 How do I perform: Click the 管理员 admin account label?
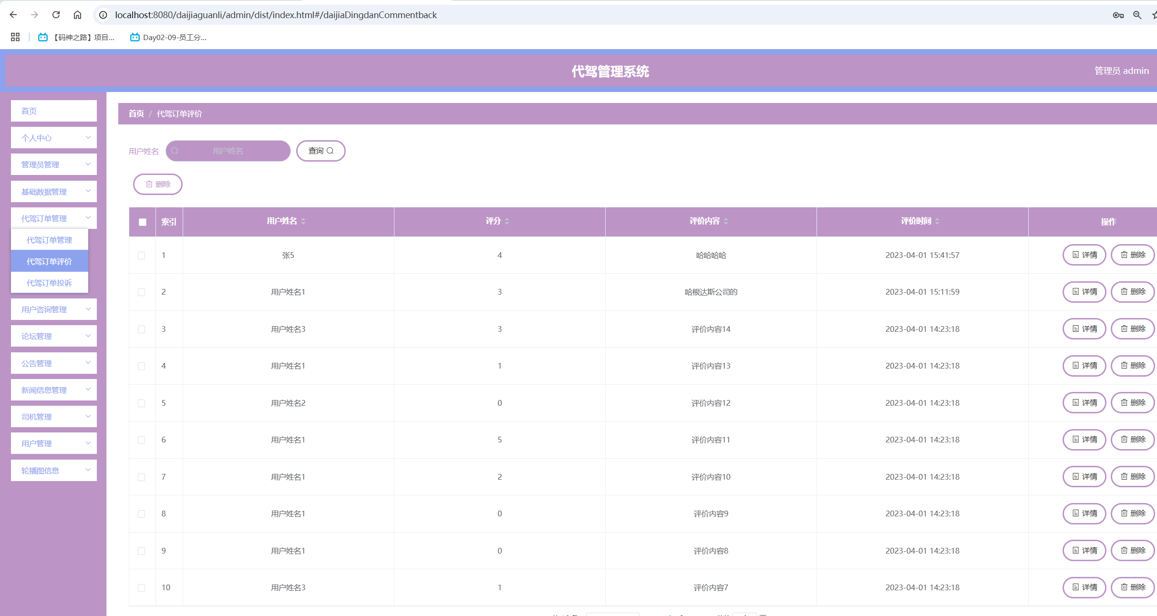1121,71
